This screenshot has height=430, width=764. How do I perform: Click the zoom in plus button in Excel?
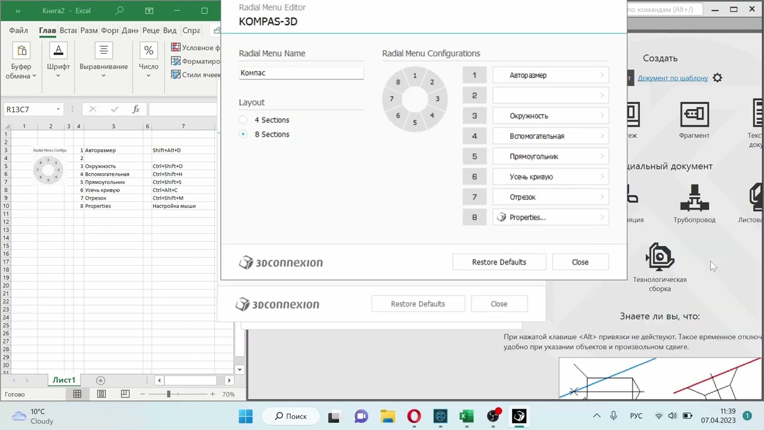(212, 394)
